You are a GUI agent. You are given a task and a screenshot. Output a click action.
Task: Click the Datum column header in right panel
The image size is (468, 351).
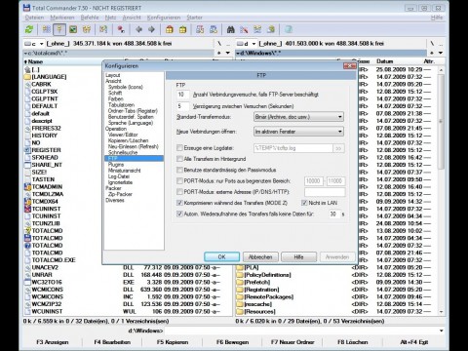pyautogui.click(x=385, y=61)
